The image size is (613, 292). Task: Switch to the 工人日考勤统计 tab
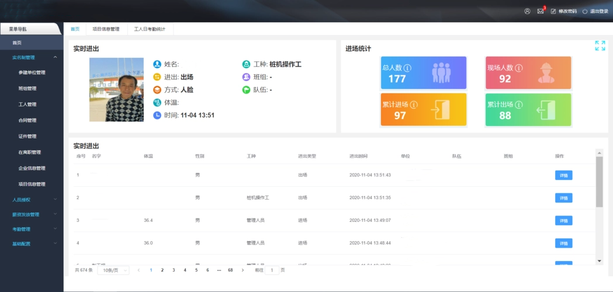[x=150, y=29]
